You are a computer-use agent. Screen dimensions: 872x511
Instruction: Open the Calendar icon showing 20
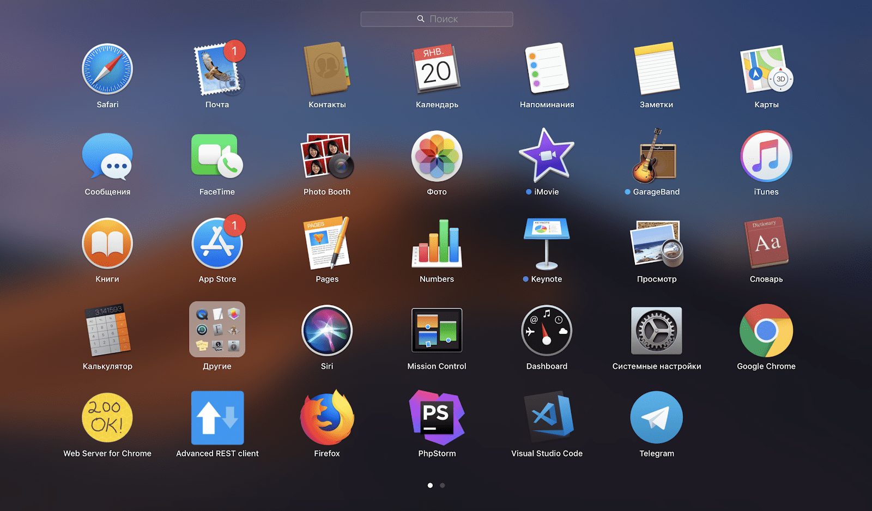[437, 69]
